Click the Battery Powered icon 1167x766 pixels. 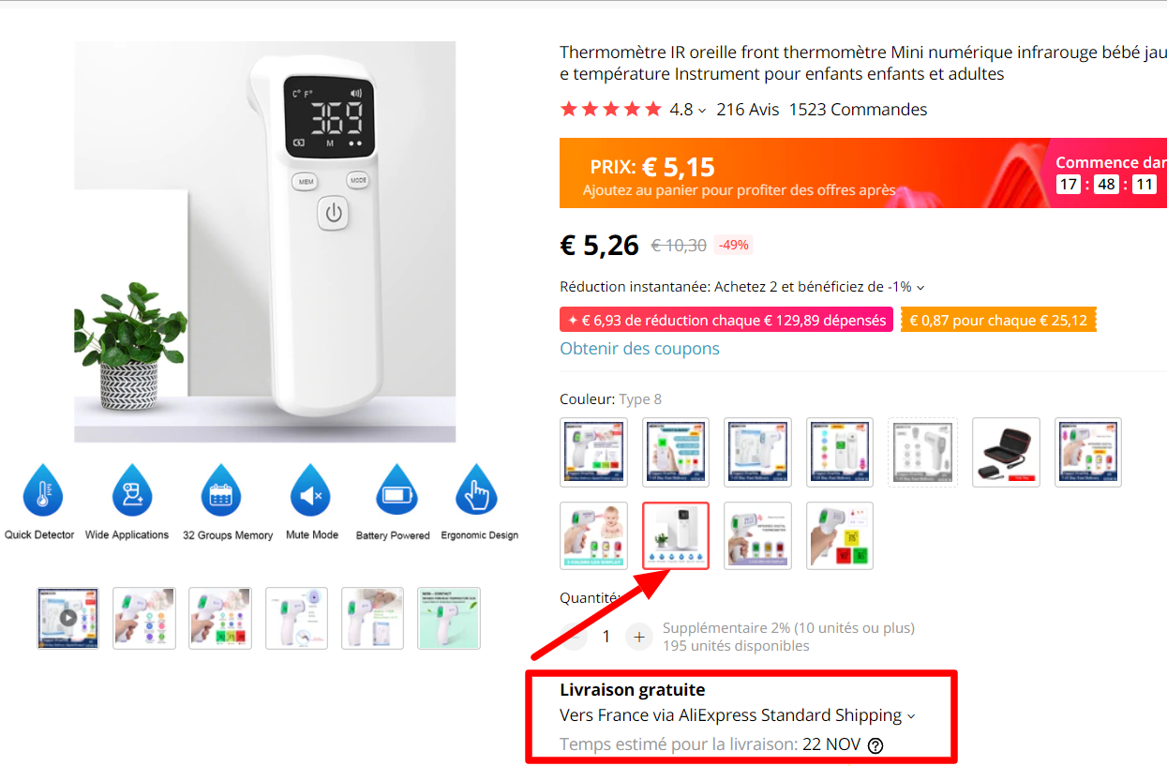[x=396, y=490]
